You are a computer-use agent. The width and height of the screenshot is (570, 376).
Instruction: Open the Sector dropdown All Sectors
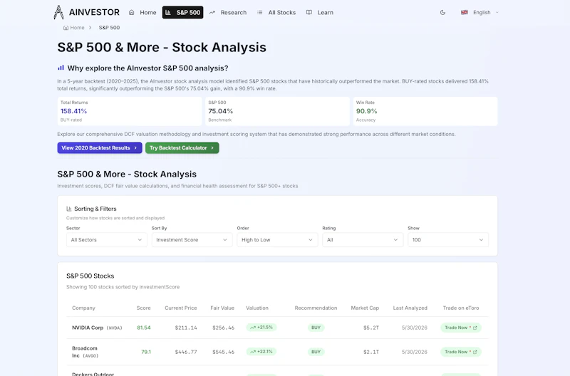click(x=106, y=240)
